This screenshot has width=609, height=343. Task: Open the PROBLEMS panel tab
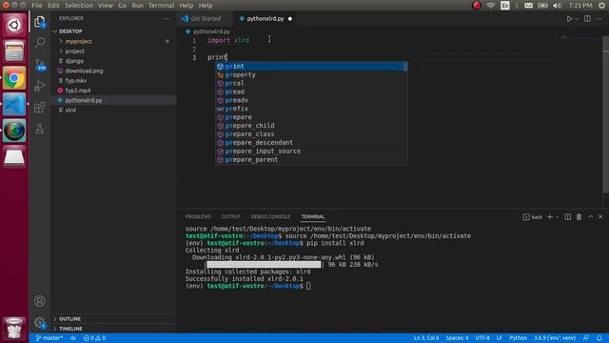pyautogui.click(x=198, y=216)
